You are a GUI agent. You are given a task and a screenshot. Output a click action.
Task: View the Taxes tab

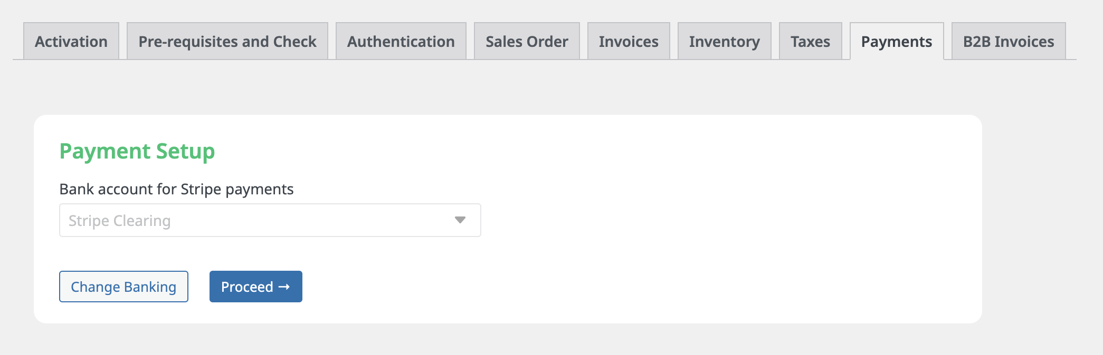click(810, 41)
